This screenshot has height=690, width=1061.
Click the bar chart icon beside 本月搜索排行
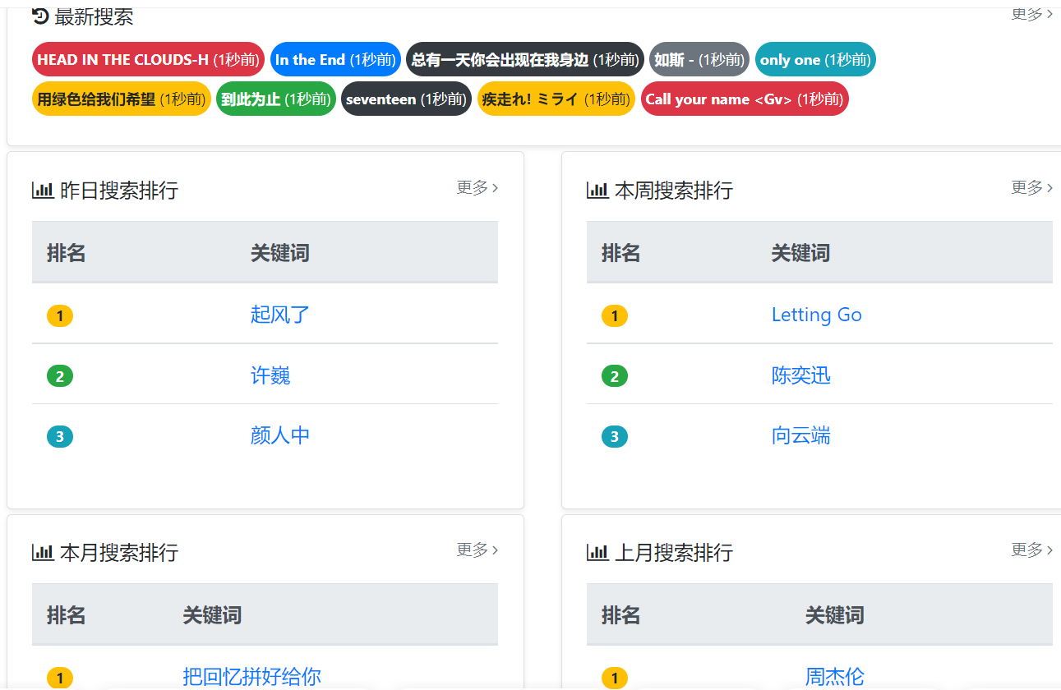(x=43, y=553)
